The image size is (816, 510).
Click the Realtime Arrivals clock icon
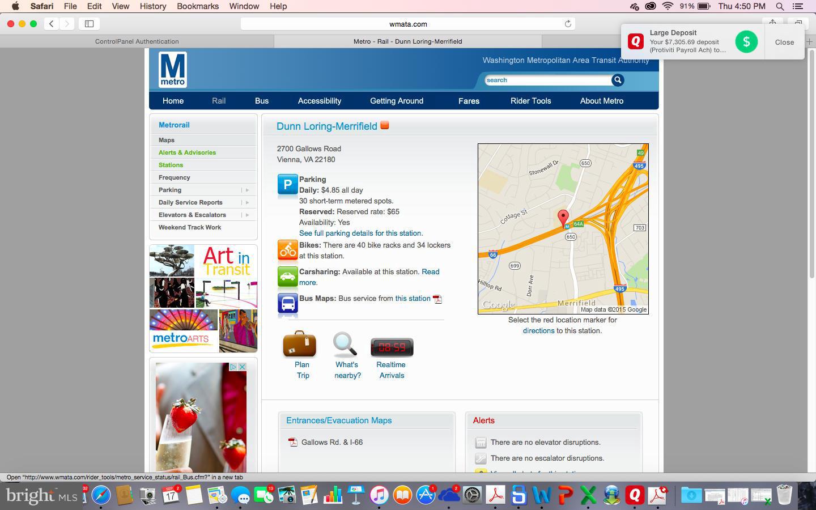[392, 347]
